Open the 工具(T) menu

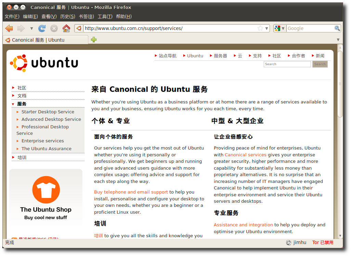[105, 16]
